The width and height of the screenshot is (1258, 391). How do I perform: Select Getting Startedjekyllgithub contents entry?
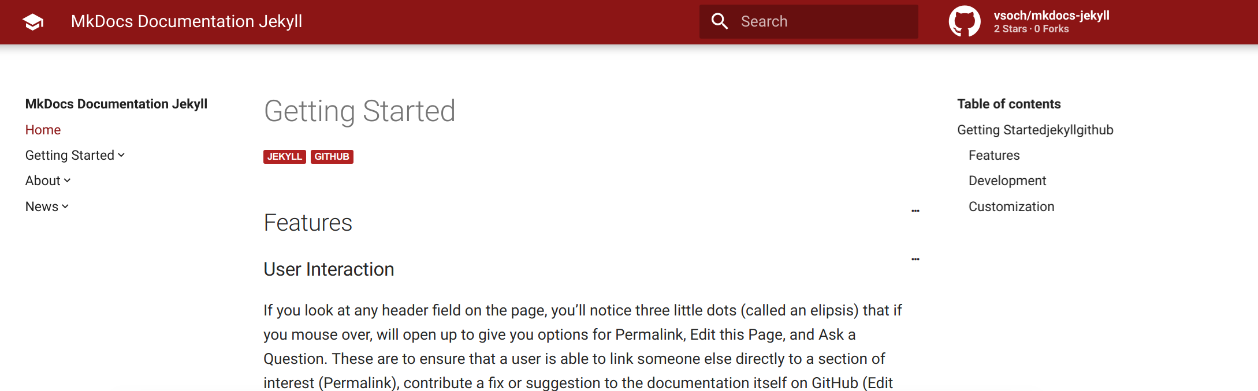coord(1035,130)
